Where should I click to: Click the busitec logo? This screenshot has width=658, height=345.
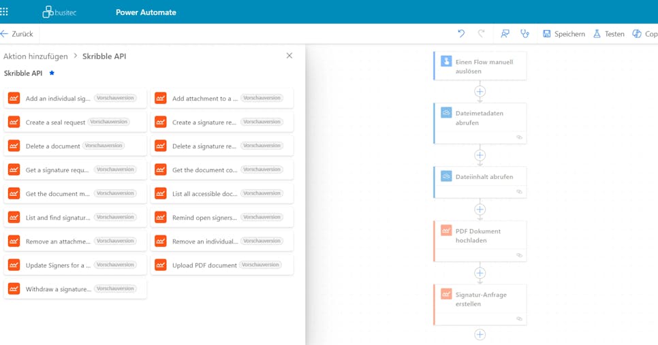click(59, 12)
